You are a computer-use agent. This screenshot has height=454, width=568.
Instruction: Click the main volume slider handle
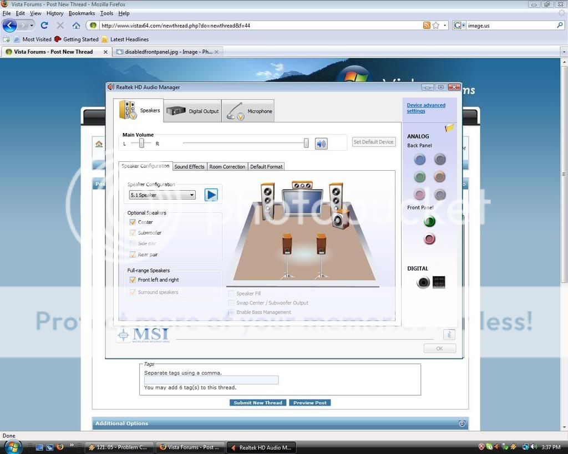[306, 143]
